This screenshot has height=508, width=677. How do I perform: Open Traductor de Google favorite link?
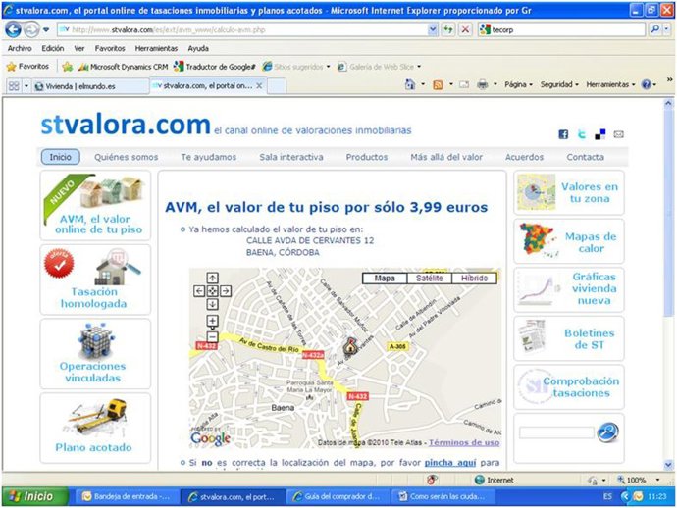pyautogui.click(x=214, y=67)
